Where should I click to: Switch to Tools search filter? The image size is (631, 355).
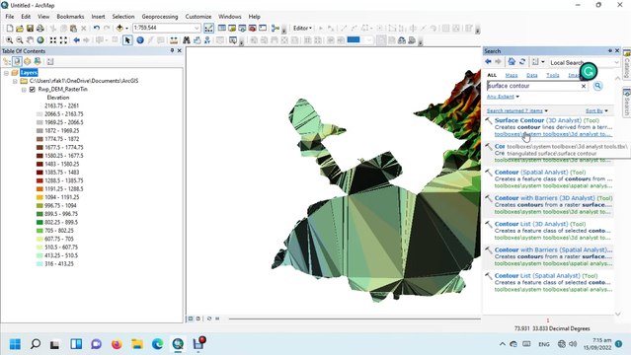(553, 75)
